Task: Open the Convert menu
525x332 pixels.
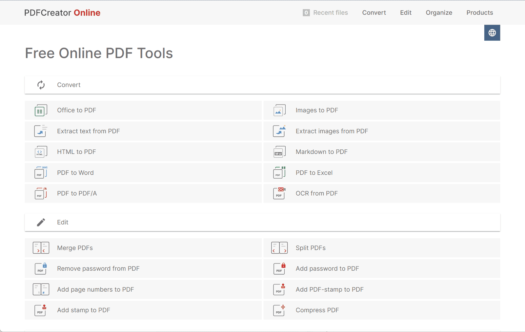Action: [x=374, y=12]
